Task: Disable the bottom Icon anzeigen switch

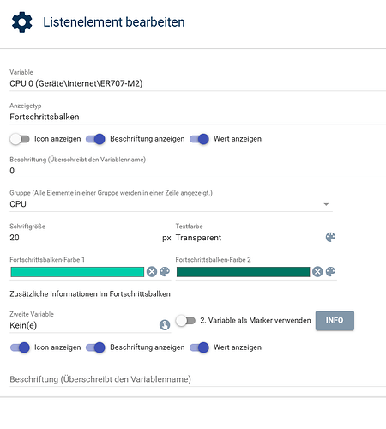Action: tap(20, 347)
